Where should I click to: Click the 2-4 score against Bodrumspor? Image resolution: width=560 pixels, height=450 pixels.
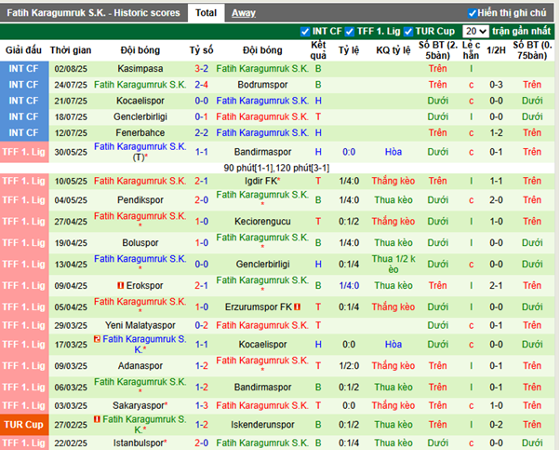click(x=202, y=85)
